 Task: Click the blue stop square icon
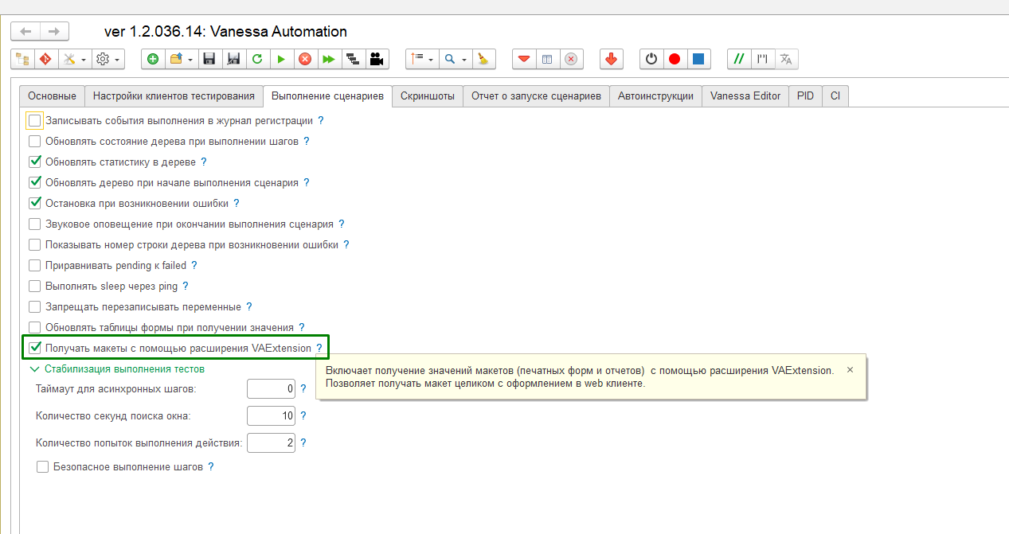pos(698,59)
